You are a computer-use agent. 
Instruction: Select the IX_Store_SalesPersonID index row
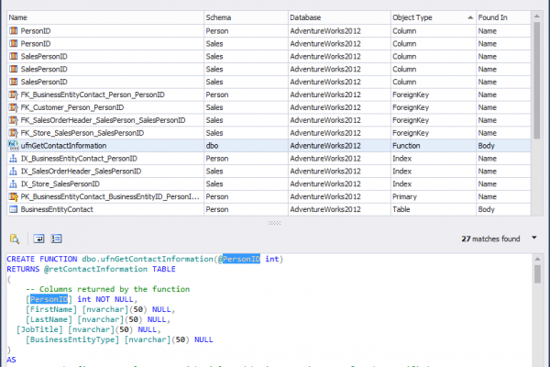(269, 183)
